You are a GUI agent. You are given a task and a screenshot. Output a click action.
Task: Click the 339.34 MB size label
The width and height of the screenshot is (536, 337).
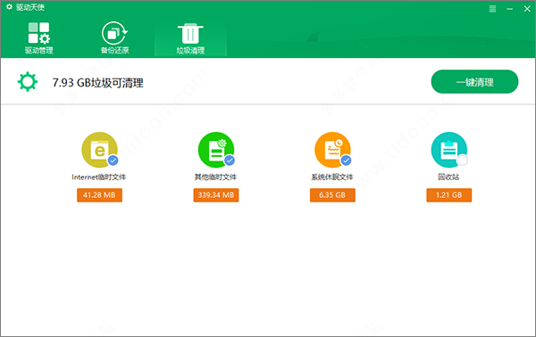[216, 195]
